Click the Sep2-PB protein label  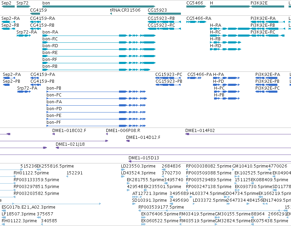12,81
